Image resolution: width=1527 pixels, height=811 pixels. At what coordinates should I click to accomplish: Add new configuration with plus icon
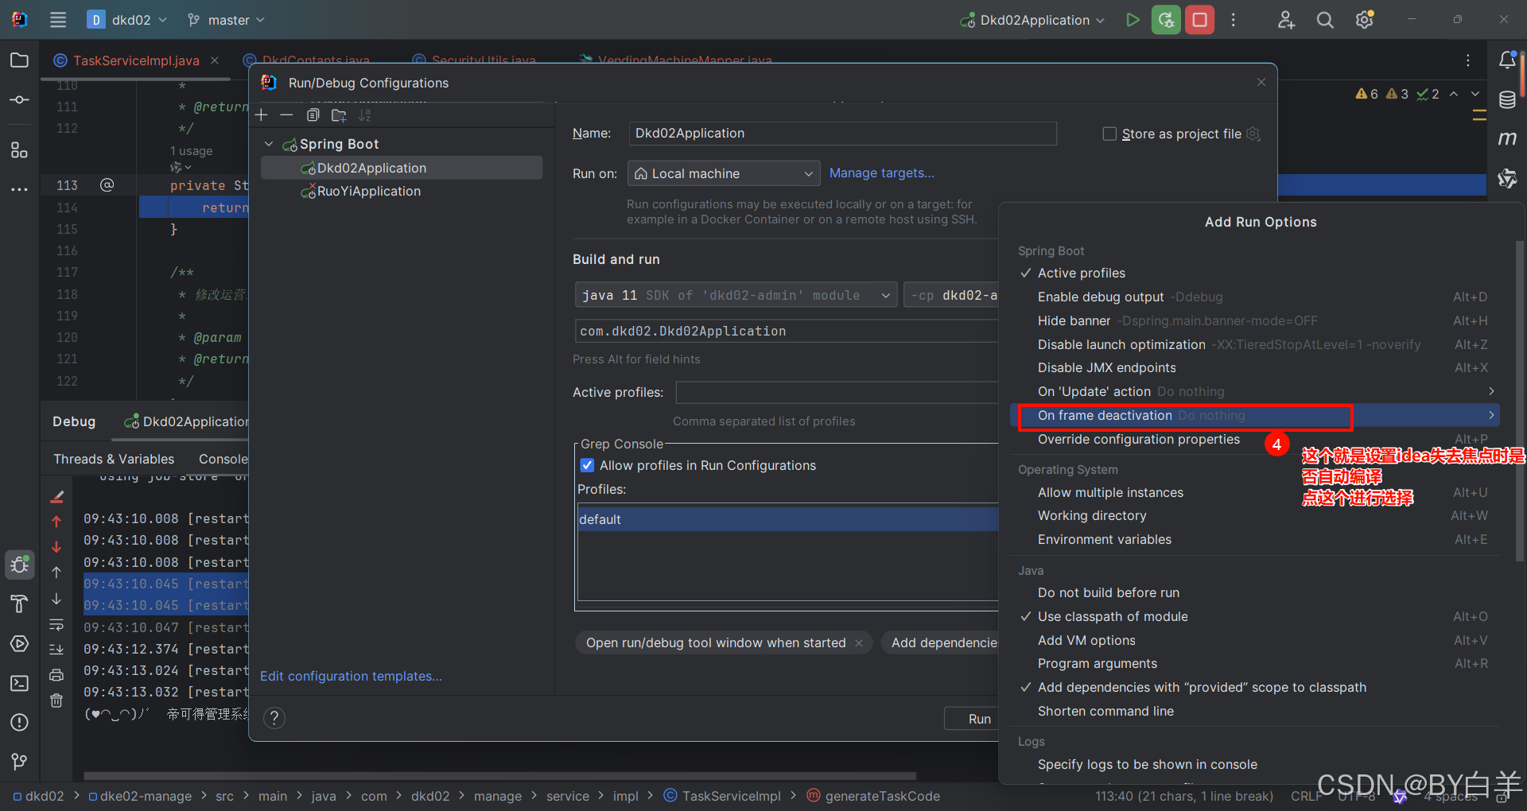tap(262, 115)
